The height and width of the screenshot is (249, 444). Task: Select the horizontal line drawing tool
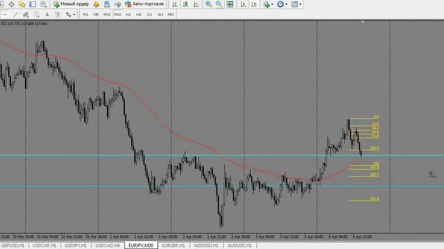(x=5, y=15)
